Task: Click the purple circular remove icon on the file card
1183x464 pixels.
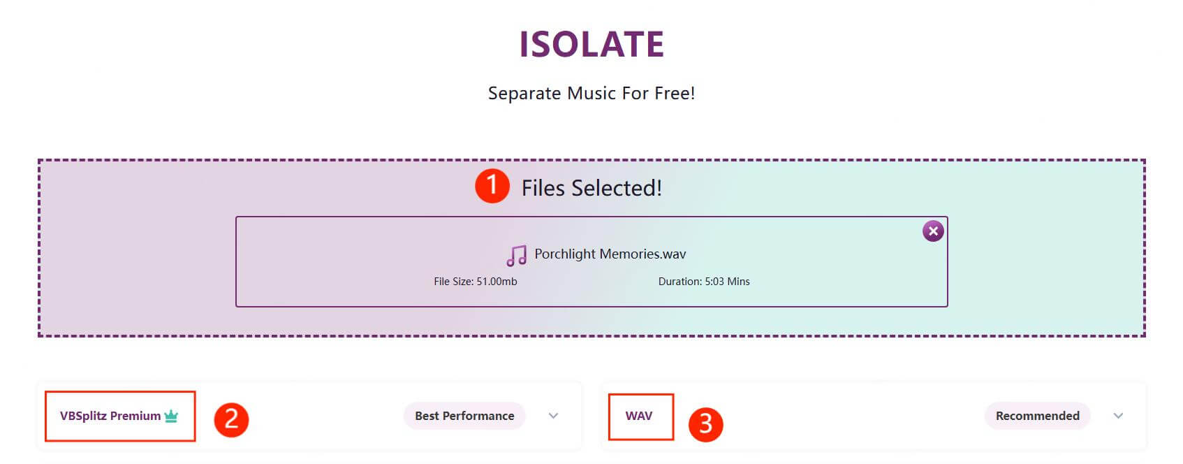Action: coord(933,231)
